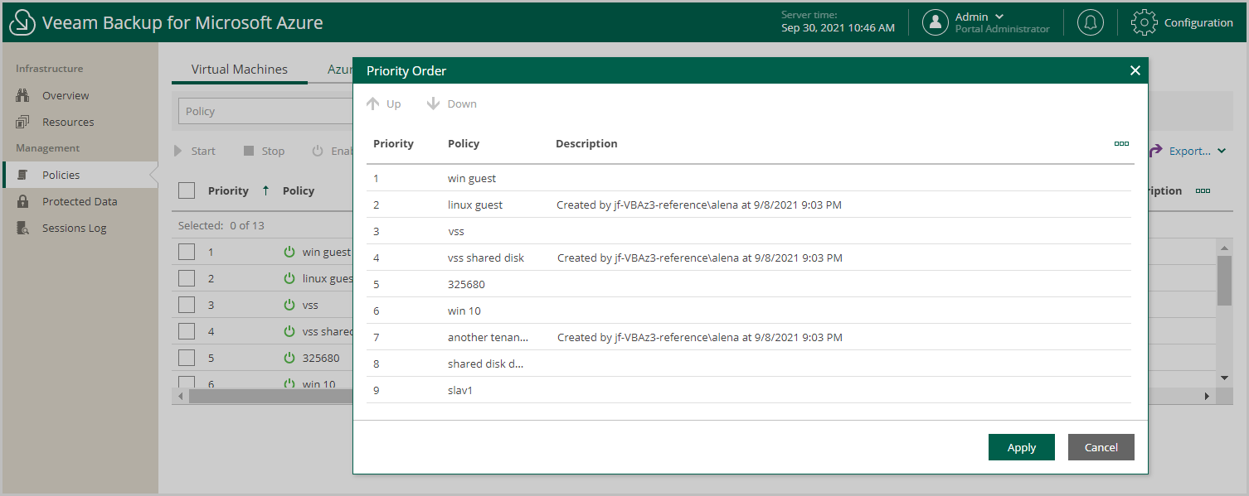Check the box for priority 5 row
The width and height of the screenshot is (1249, 496).
tap(187, 358)
